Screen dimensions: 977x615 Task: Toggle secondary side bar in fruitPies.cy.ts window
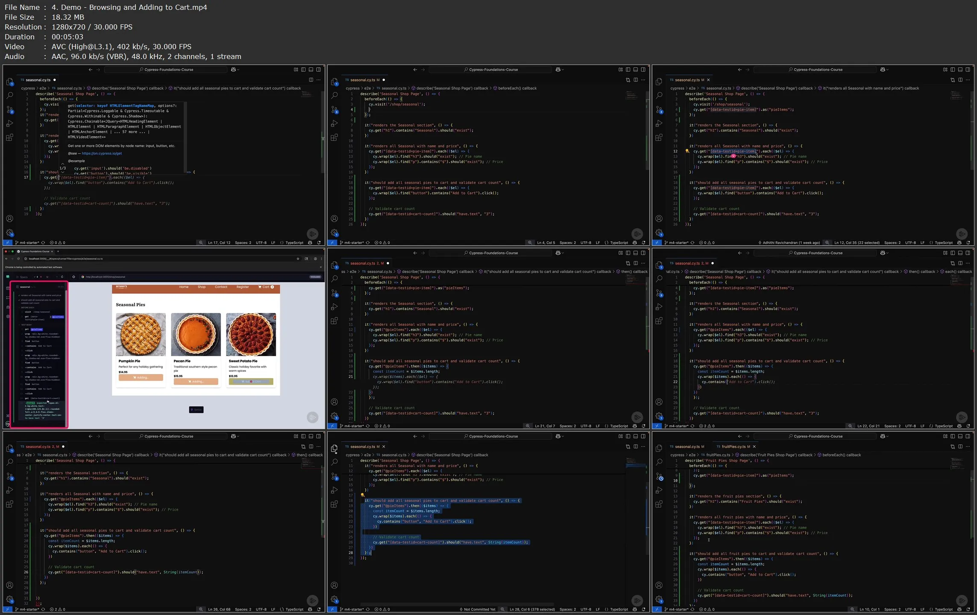[968, 436]
